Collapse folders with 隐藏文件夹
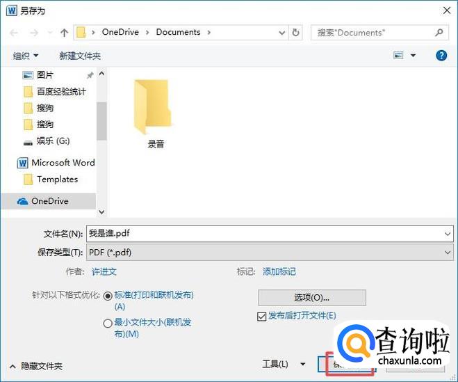This screenshot has height=382, width=458. point(36,366)
